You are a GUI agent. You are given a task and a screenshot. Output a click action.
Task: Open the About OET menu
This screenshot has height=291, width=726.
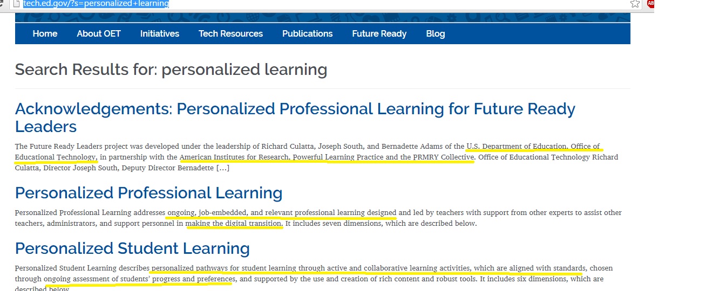point(99,33)
